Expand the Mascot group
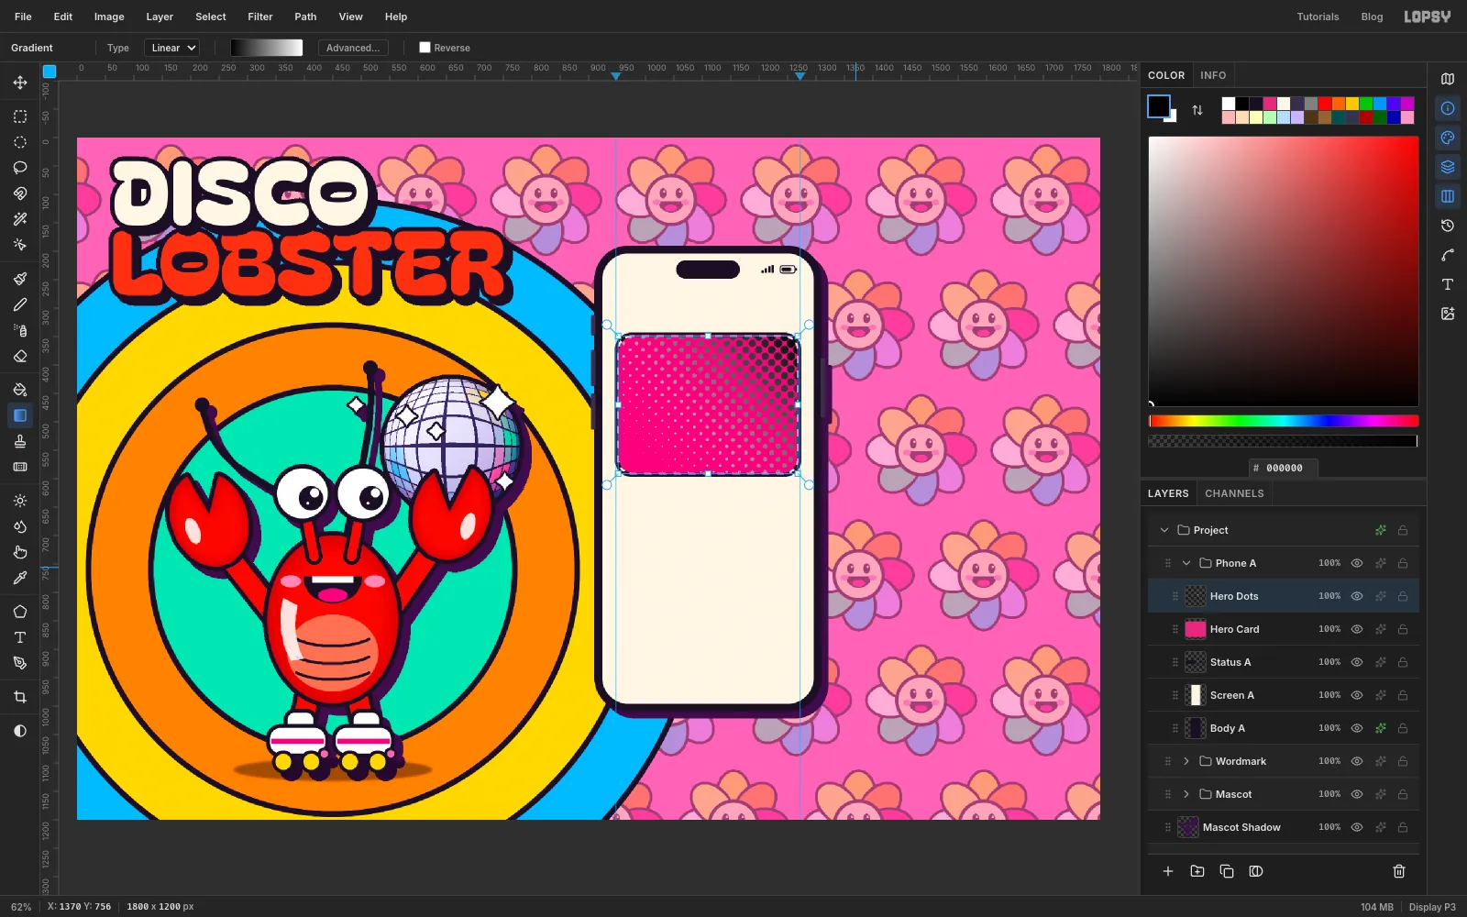Screen dimensions: 1467x917 coord(1186,794)
